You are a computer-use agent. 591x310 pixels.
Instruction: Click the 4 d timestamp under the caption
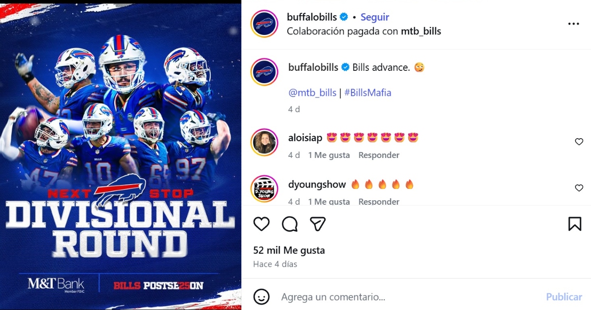(294, 109)
